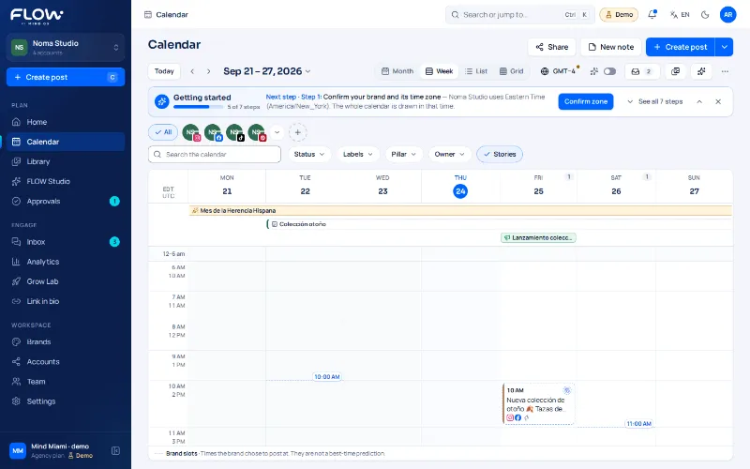Open the Team page

66,382
